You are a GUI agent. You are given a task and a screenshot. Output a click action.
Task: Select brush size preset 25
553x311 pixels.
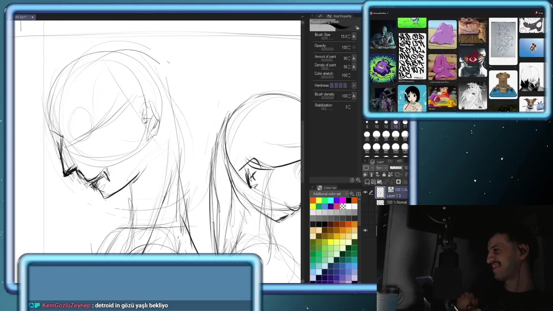coord(377,136)
